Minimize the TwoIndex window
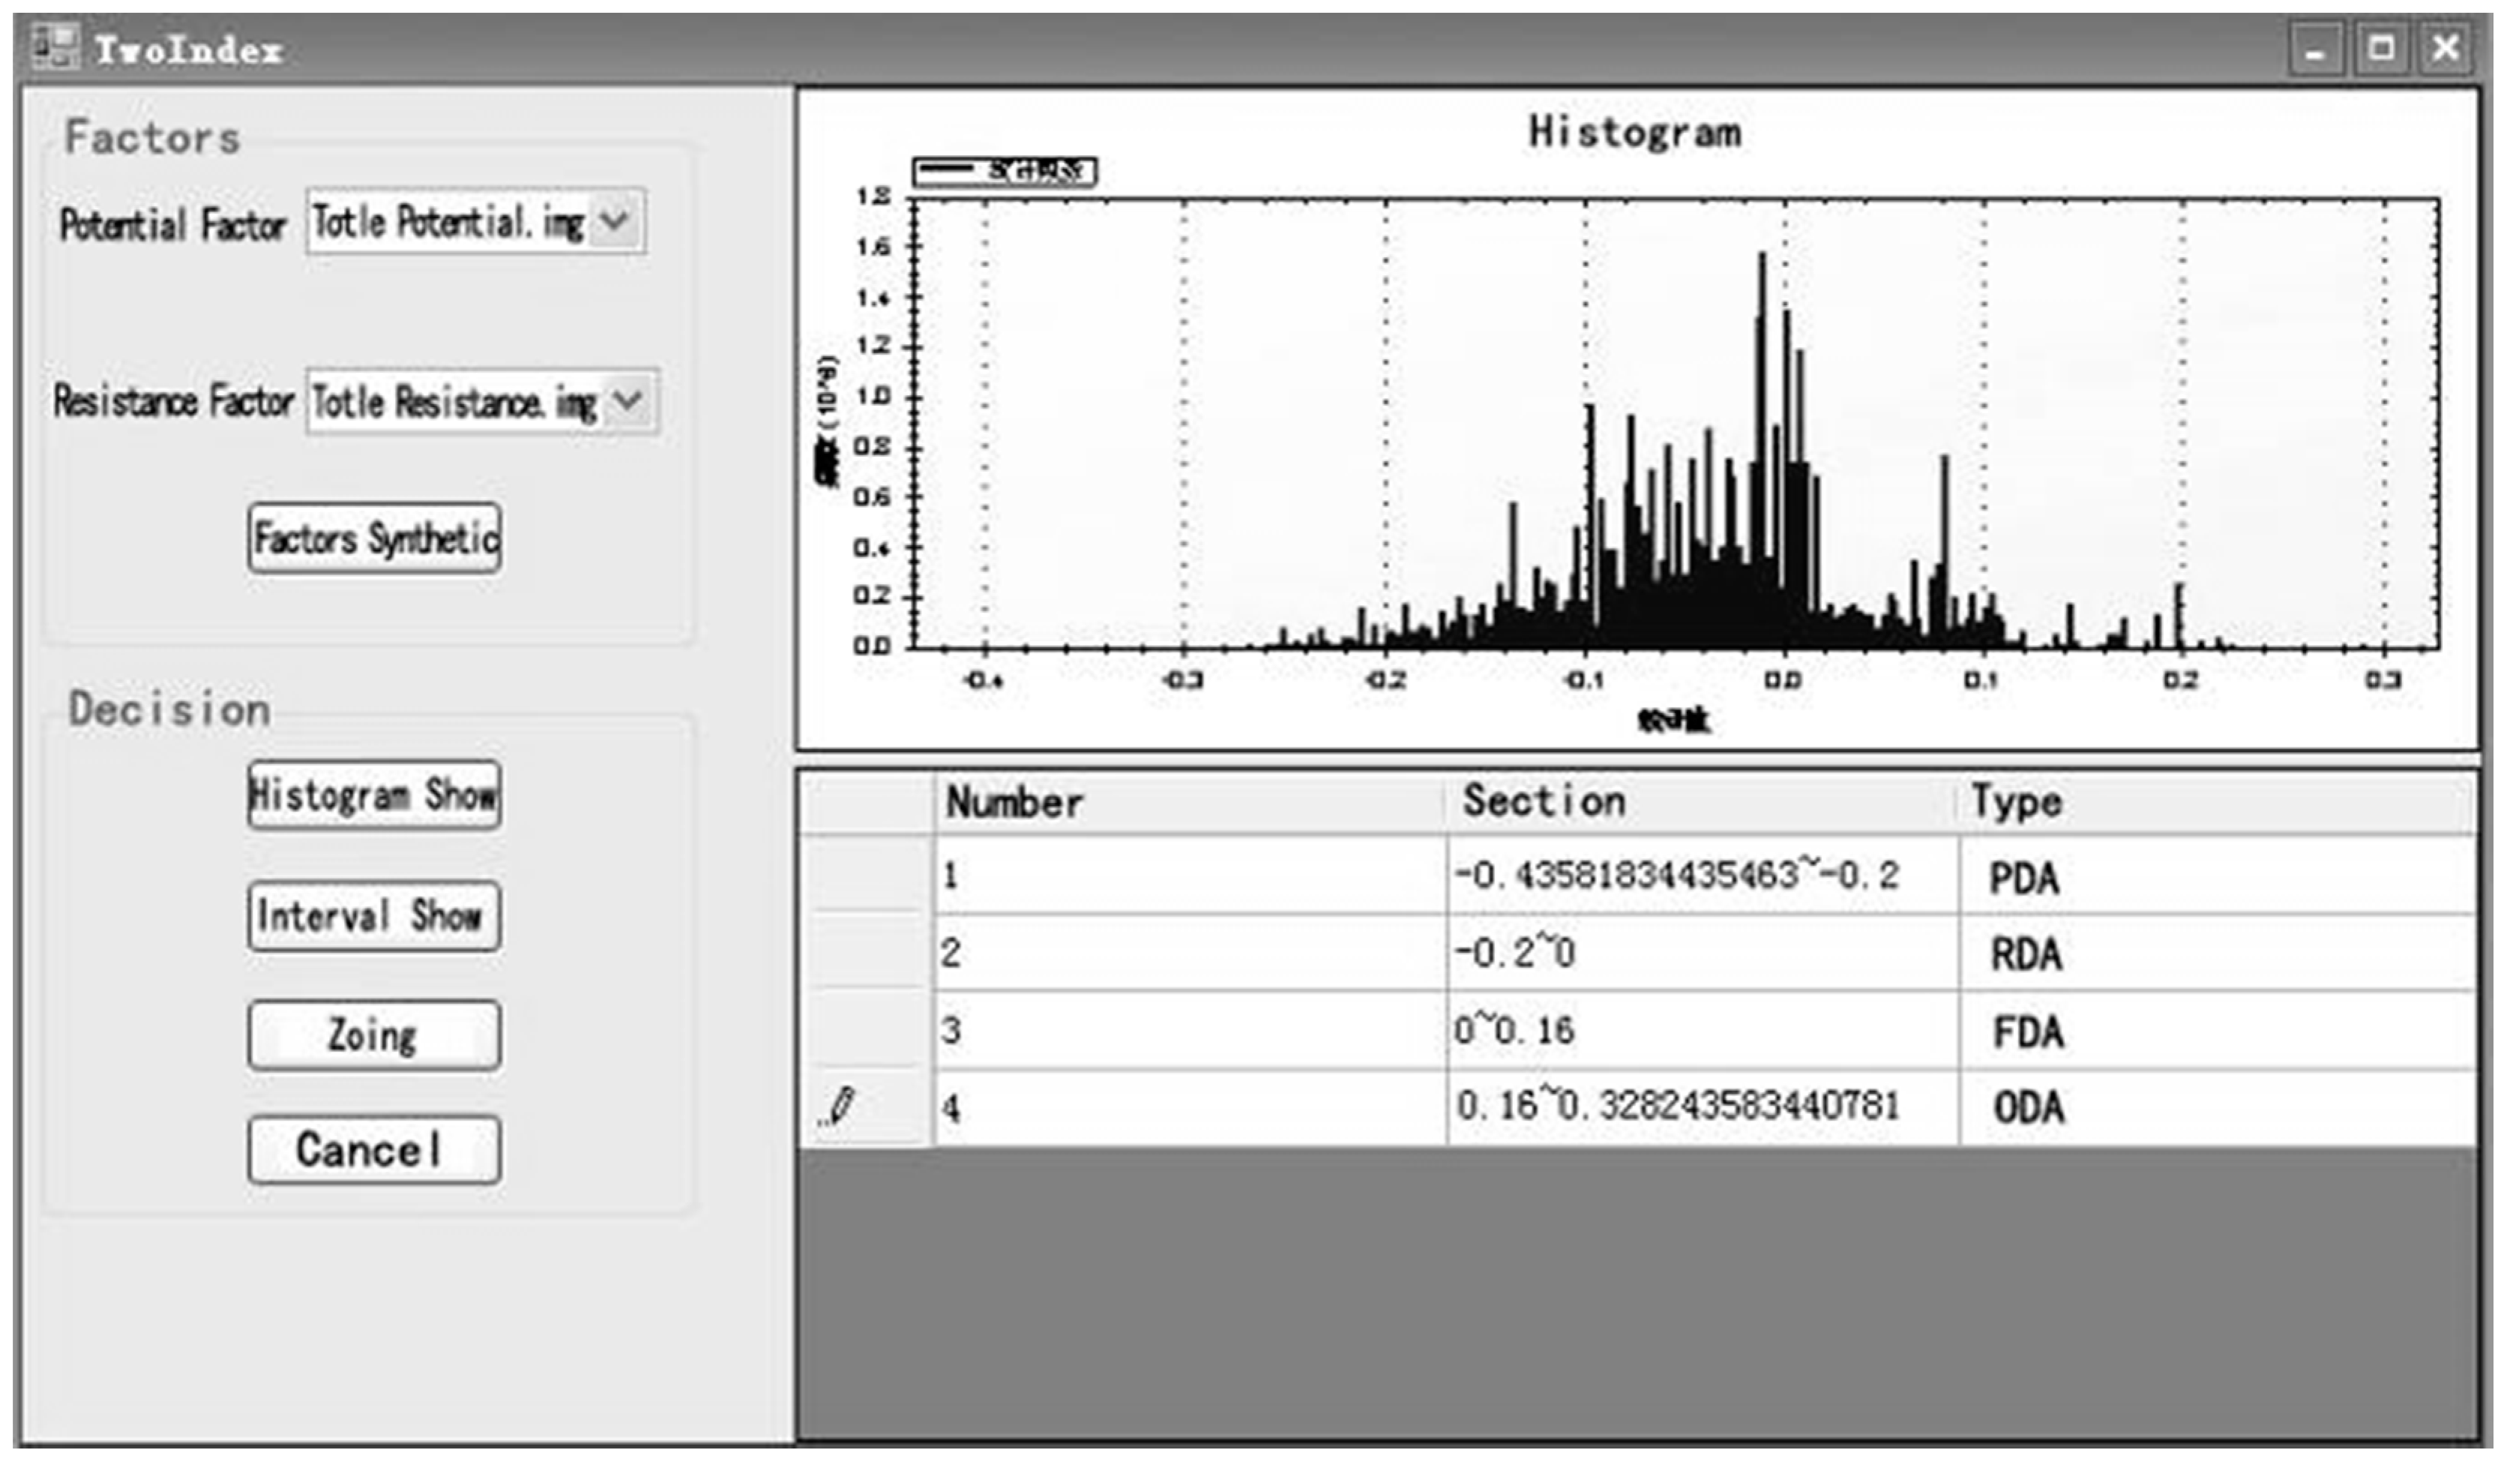The image size is (2507, 1462). coord(2316,49)
